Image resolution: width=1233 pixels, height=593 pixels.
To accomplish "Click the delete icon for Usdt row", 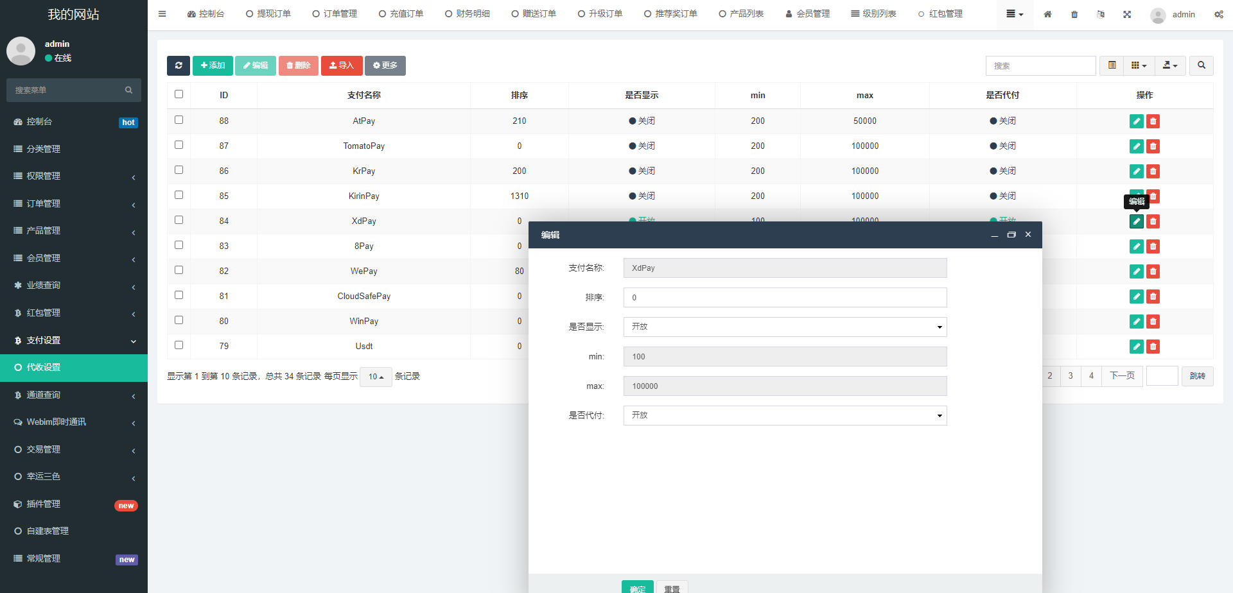I will click(1153, 347).
